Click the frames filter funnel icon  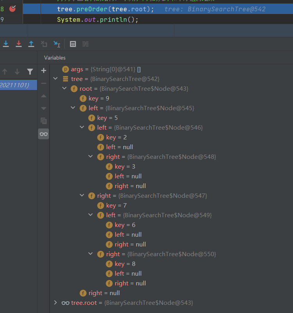[30, 72]
